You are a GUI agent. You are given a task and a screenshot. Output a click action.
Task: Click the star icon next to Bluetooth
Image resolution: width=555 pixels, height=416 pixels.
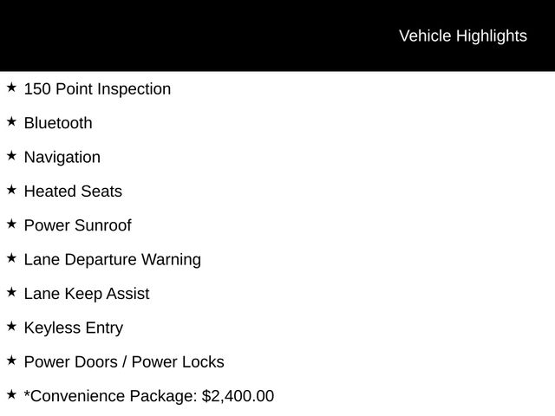pos(11,122)
